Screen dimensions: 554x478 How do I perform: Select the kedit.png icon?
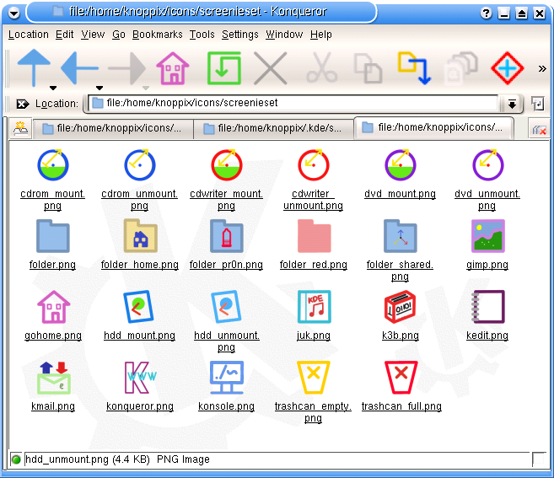click(x=488, y=307)
